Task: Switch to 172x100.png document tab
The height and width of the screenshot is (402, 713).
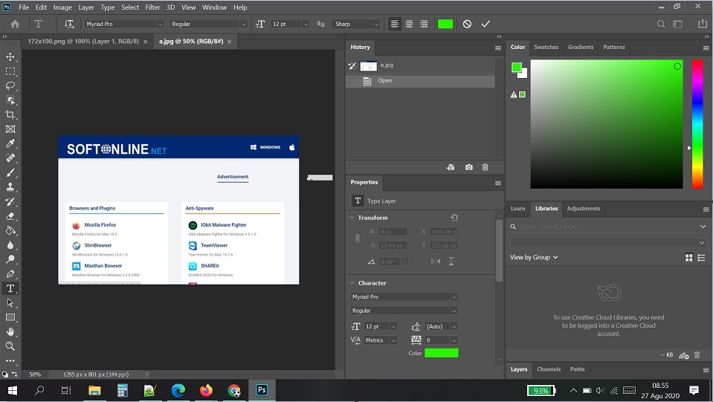Action: [83, 42]
